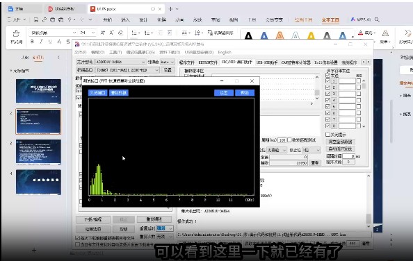Click the WPS search magnifier icon
Image resolution: width=413 pixels, height=261 pixels.
[x=377, y=19]
